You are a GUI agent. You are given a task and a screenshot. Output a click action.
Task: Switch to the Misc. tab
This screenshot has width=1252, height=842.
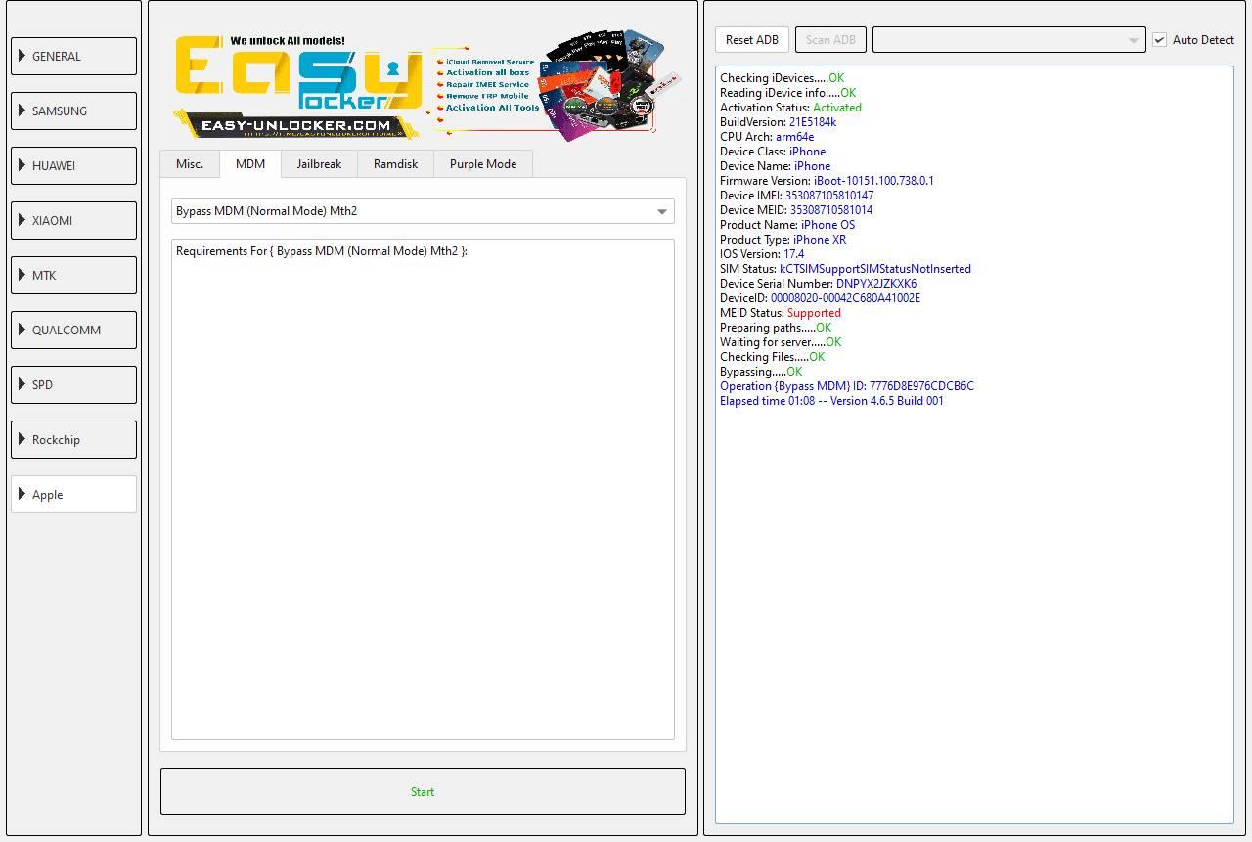(190, 163)
